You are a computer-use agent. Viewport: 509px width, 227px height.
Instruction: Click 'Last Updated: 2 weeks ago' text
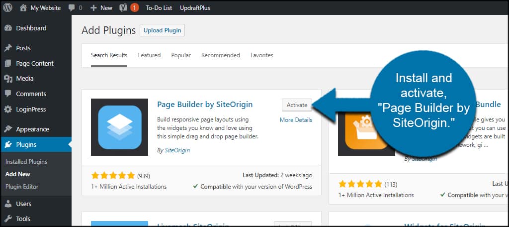277,175
